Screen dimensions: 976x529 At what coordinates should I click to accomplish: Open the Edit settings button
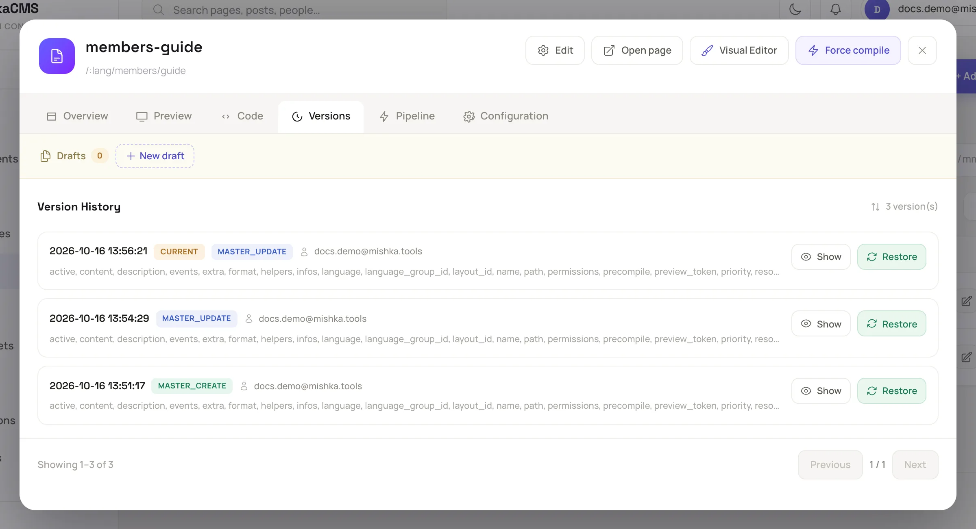(555, 50)
